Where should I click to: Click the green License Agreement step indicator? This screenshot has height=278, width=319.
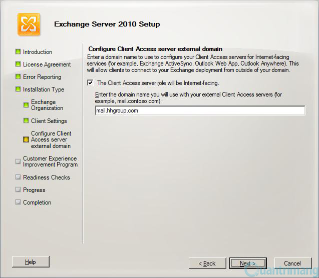(18, 64)
